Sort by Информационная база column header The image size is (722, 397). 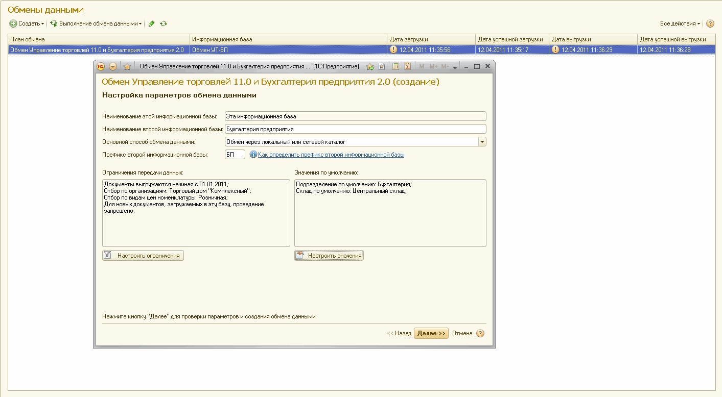pos(288,39)
